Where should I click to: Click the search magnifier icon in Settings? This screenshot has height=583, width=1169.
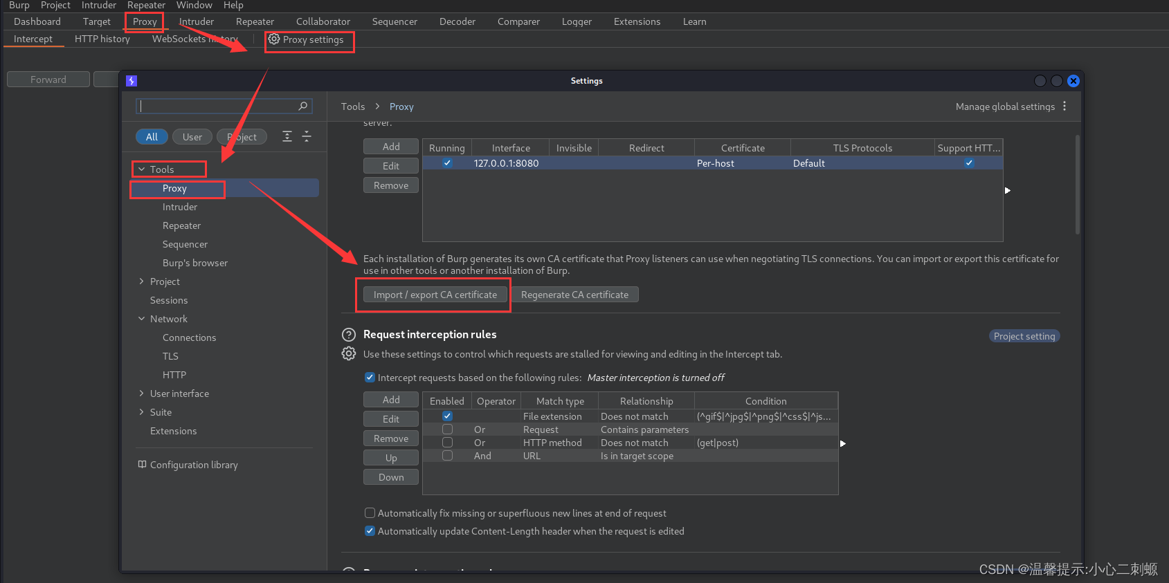[302, 106]
